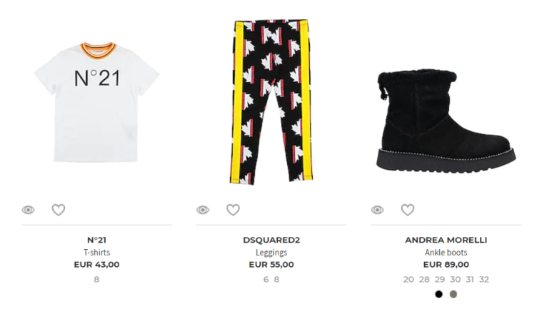The height and width of the screenshot is (309, 537).
Task: Choose size 8 for N°21 T-shirt
Action: [96, 280]
